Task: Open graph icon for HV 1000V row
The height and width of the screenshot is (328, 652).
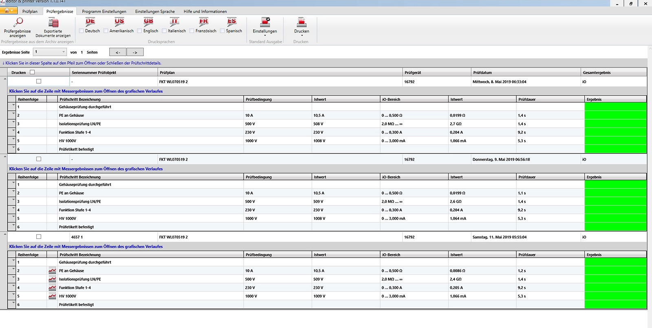Action: pos(52,296)
